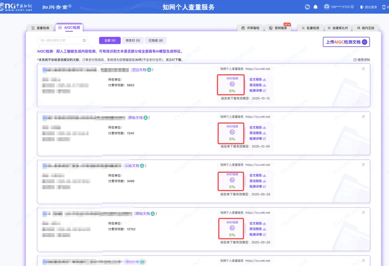Download 简洁报告 for the 13752-character record

(x=258, y=229)
